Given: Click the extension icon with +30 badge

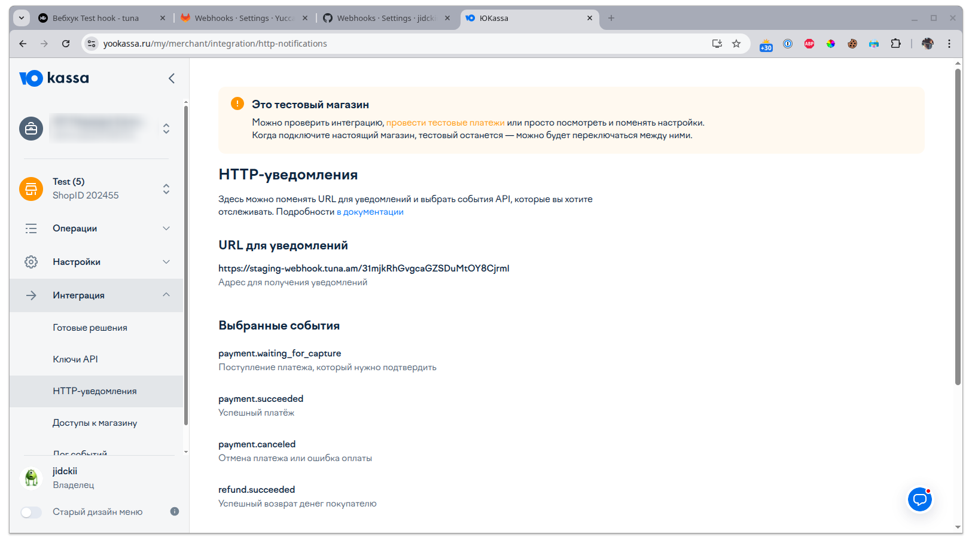Looking at the screenshot, I should [766, 44].
